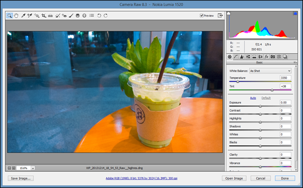Click the Exposure slider handle

click(260, 106)
